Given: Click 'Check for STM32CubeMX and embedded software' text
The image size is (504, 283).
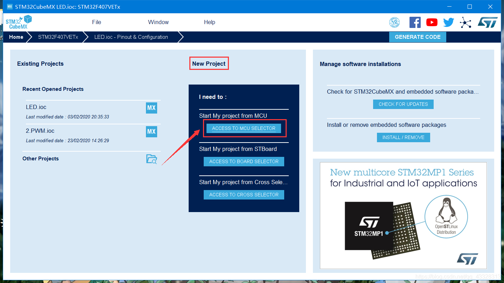Looking at the screenshot, I should point(403,92).
